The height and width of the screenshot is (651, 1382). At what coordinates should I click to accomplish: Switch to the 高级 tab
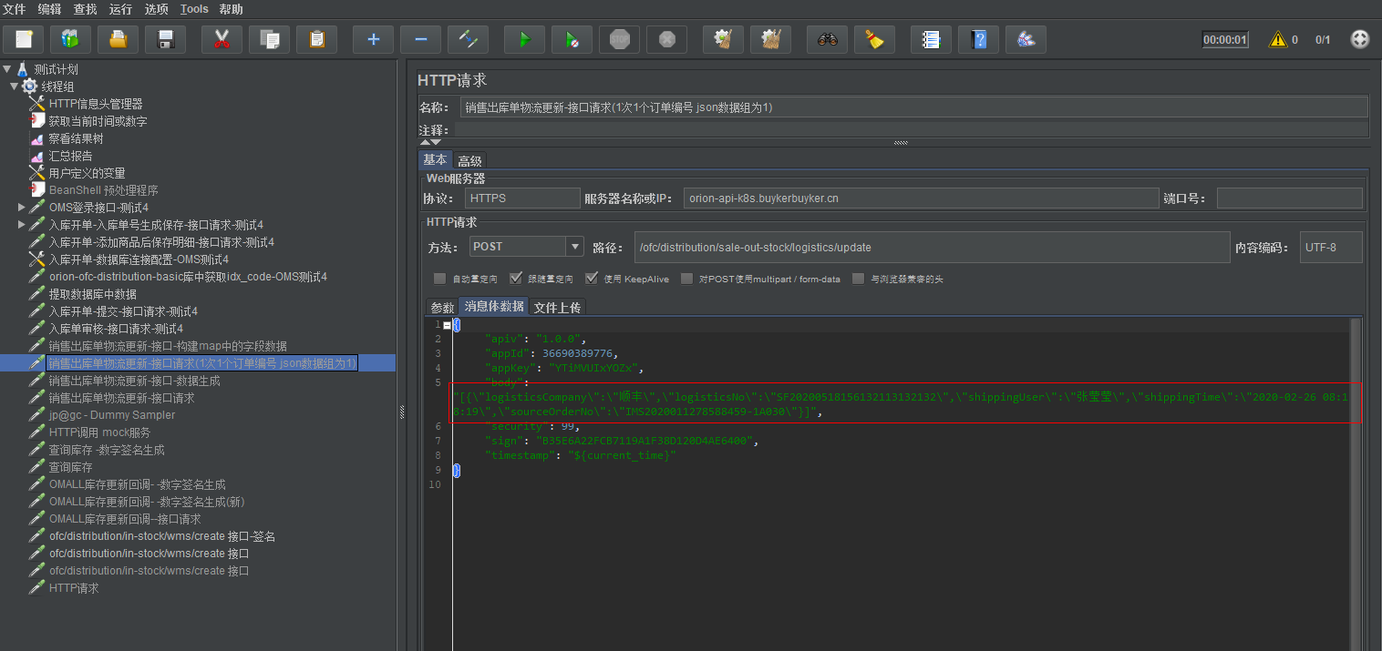pos(469,160)
